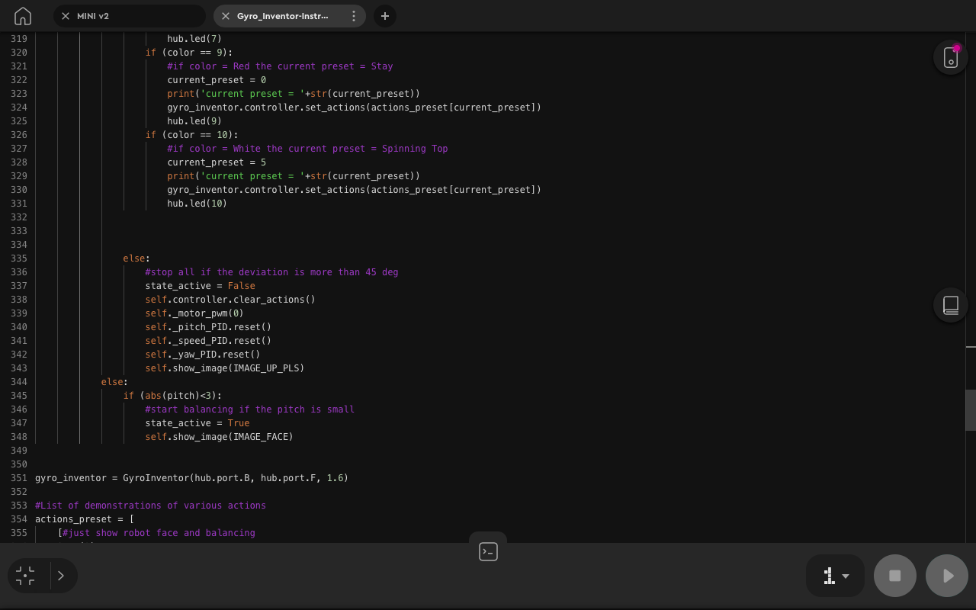Create a new project with the plus button
This screenshot has width=976, height=610.
(x=384, y=16)
